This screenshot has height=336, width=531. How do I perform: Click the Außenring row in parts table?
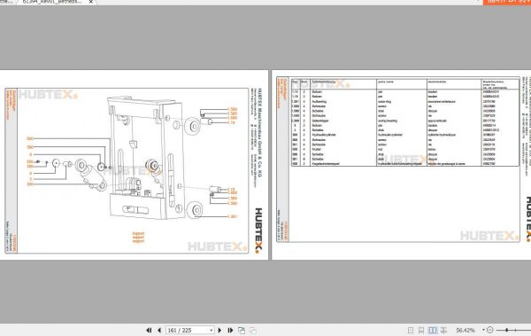404,101
